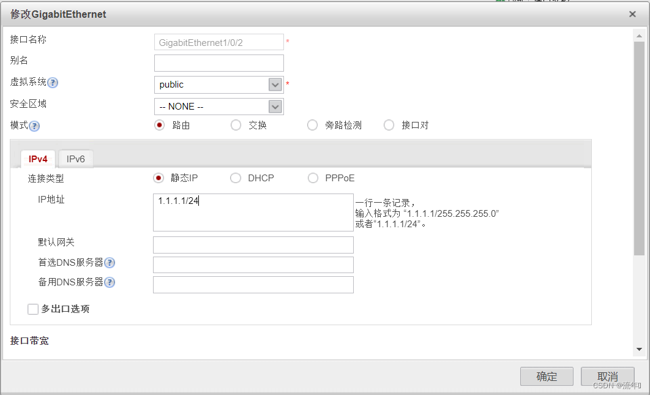650x395 pixels.
Task: Choose DHCP connection type
Action: [x=236, y=178]
